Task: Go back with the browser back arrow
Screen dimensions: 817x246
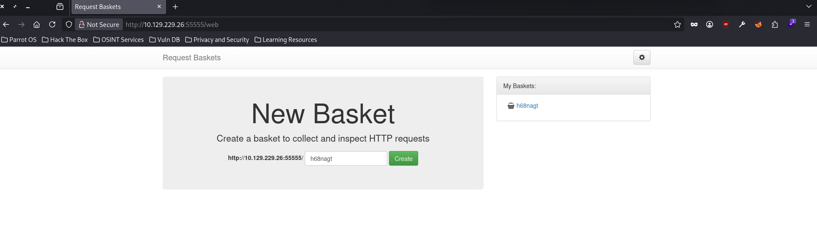Action: 6,24
